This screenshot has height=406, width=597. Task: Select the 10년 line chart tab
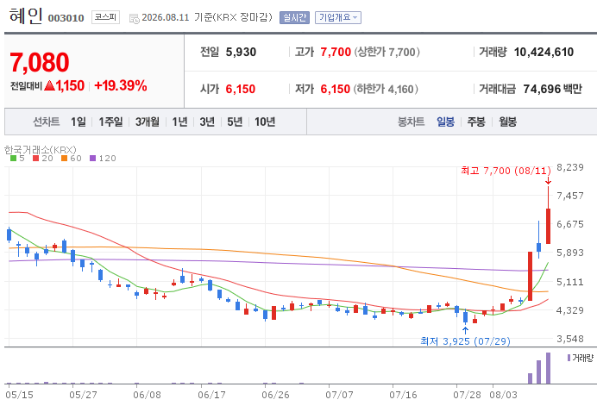[x=265, y=122]
